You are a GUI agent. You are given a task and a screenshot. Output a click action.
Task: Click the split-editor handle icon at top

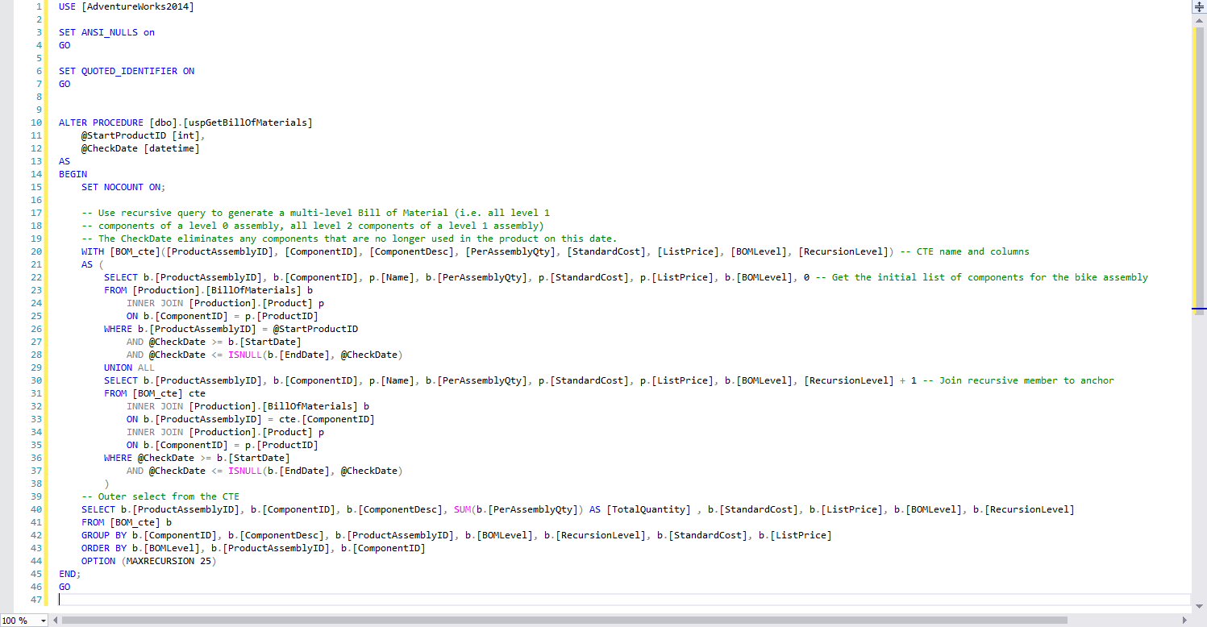click(x=1198, y=6)
